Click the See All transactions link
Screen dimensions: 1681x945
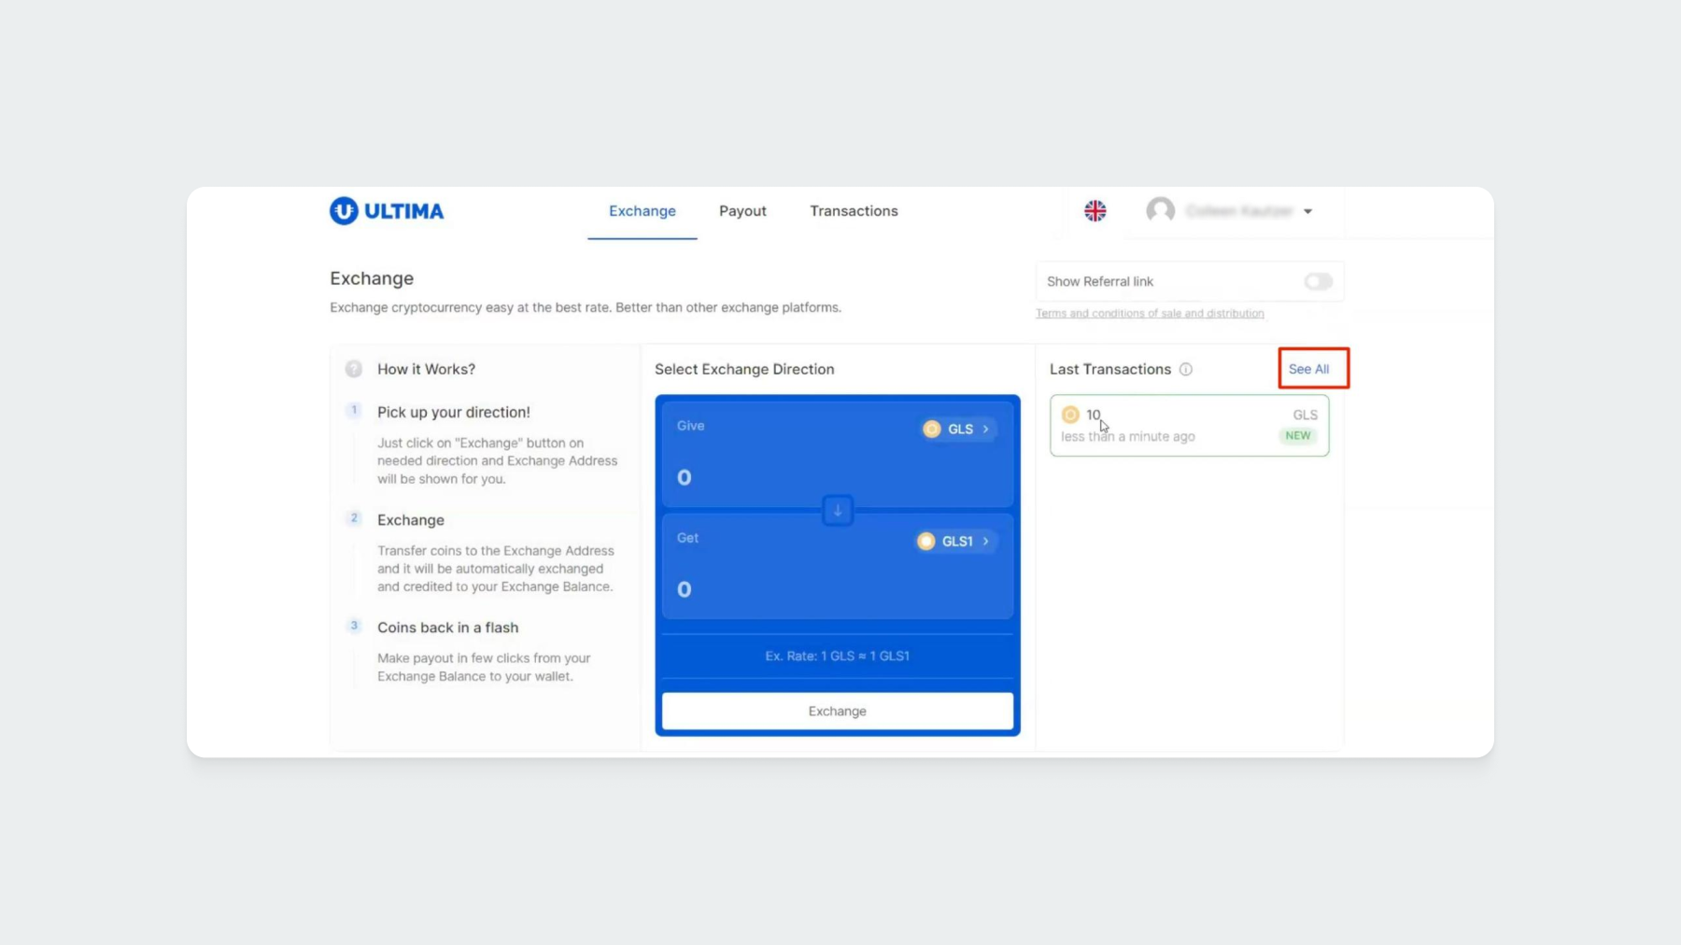[x=1308, y=370]
